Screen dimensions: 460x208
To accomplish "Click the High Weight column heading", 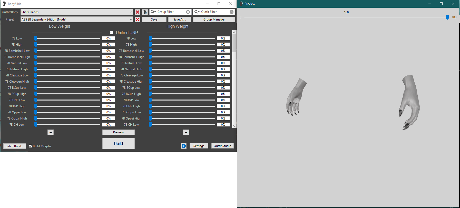I will 177,26.
